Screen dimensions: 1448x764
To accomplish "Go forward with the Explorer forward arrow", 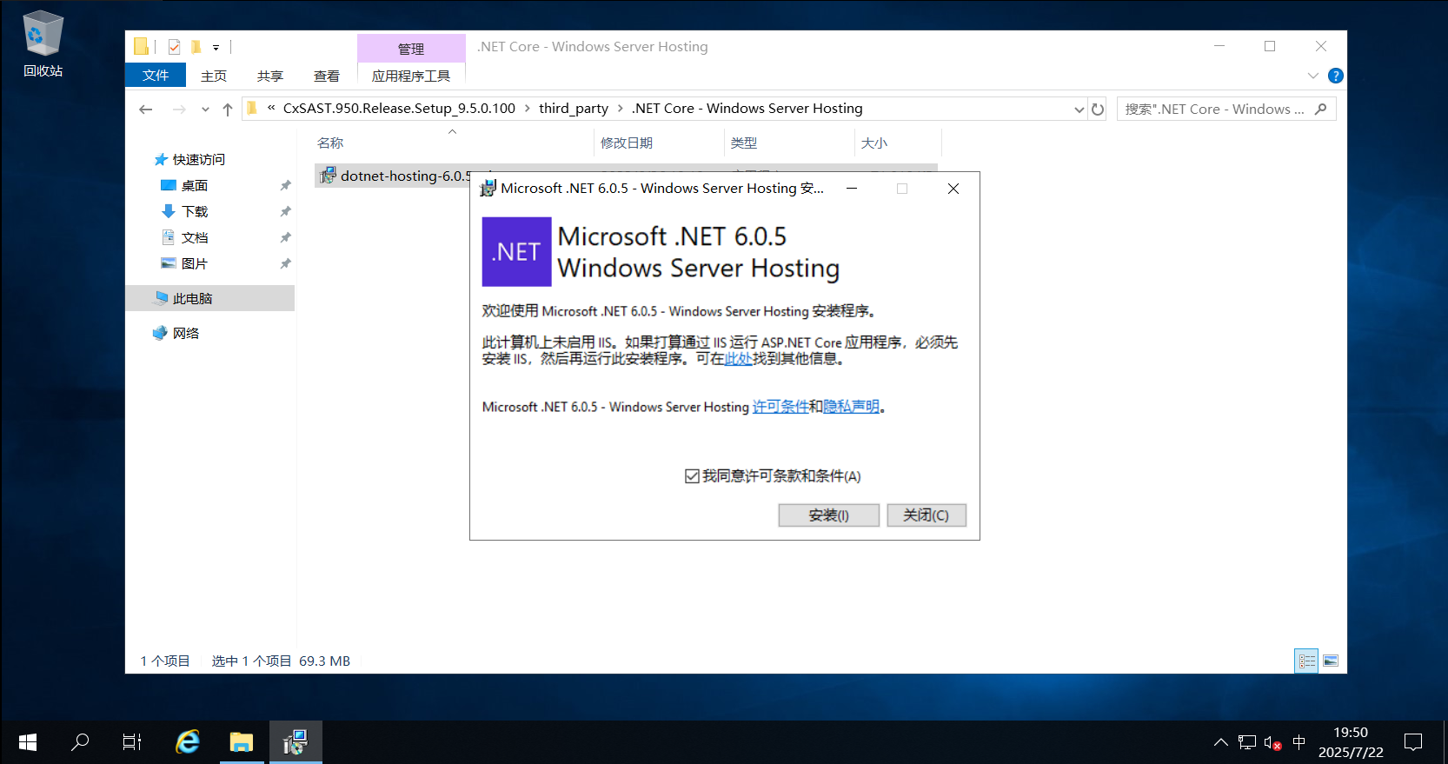I will tap(178, 109).
